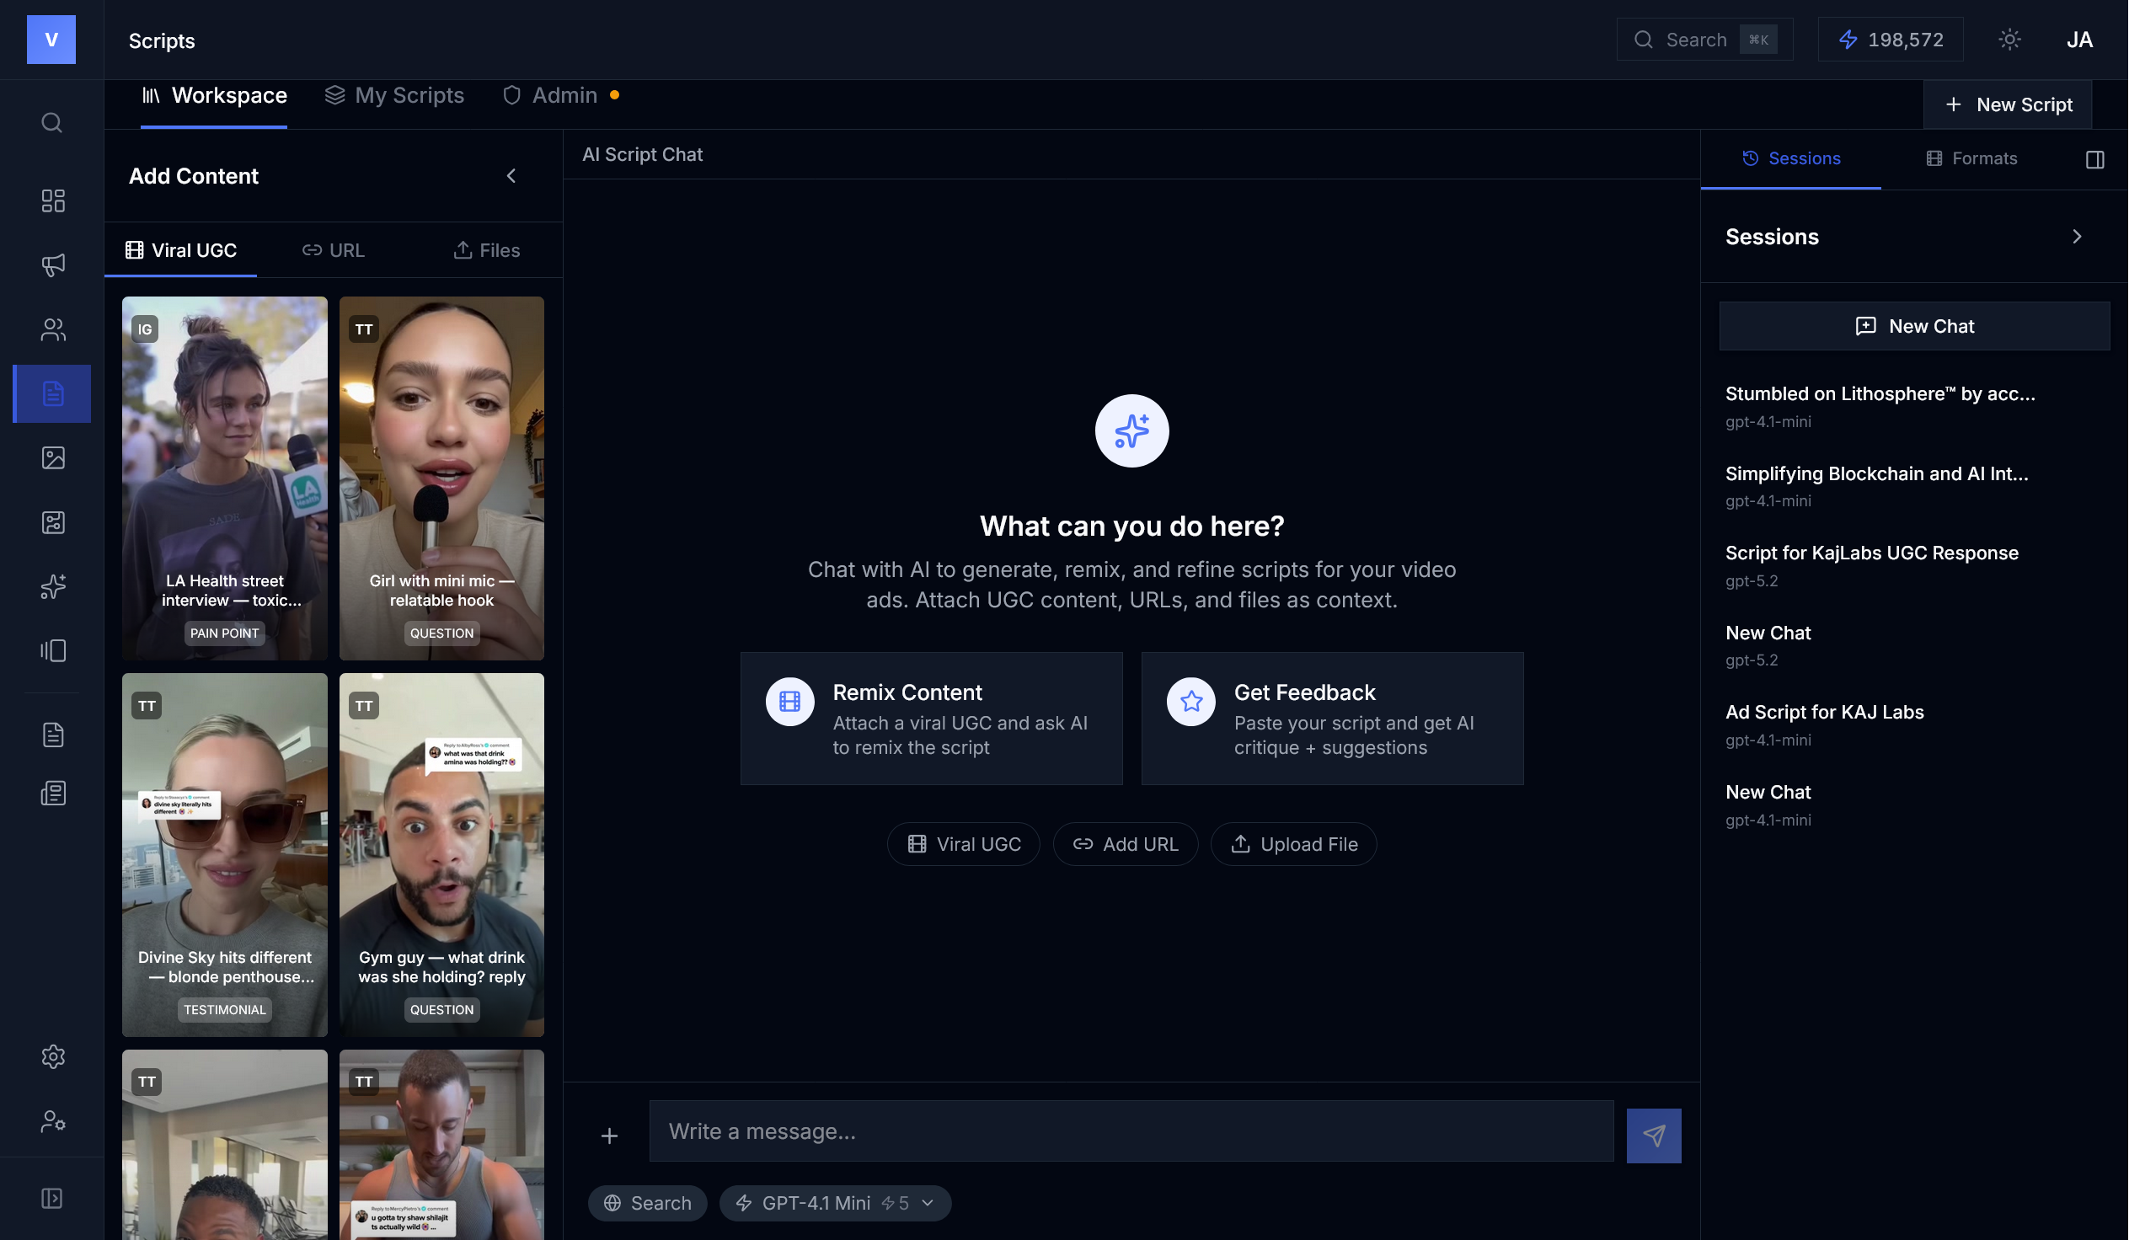This screenshot has width=2129, height=1240.
Task: Click the plus attach icon beside message box
Action: click(x=609, y=1136)
